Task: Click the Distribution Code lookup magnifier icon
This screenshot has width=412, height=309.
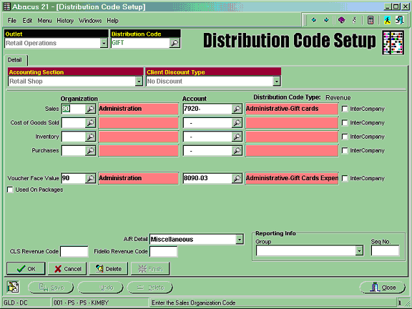Action: click(x=175, y=43)
